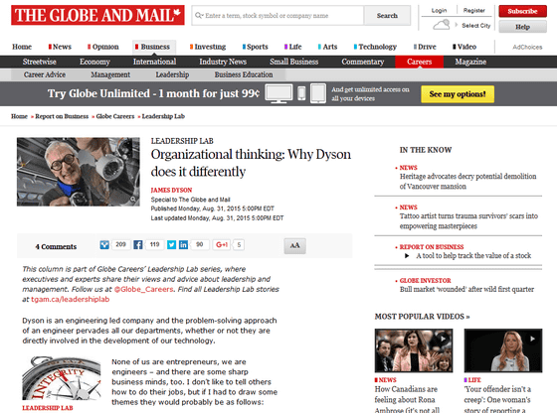
Task: Switch to the International tab
Action: click(x=154, y=62)
